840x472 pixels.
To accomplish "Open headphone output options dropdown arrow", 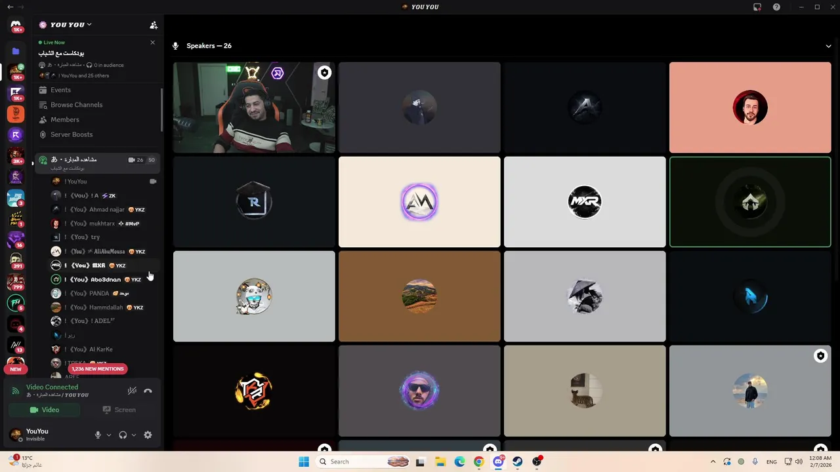I will [x=134, y=435].
